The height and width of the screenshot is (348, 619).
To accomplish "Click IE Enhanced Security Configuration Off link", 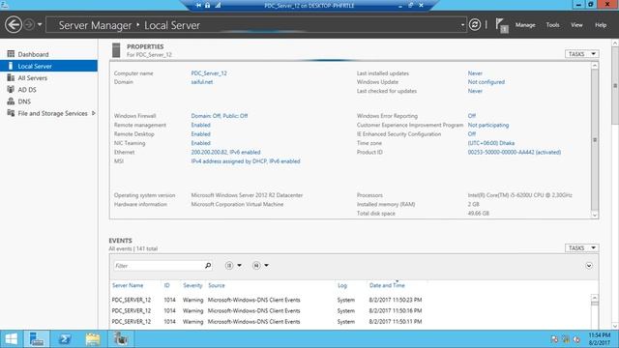I will pos(471,134).
